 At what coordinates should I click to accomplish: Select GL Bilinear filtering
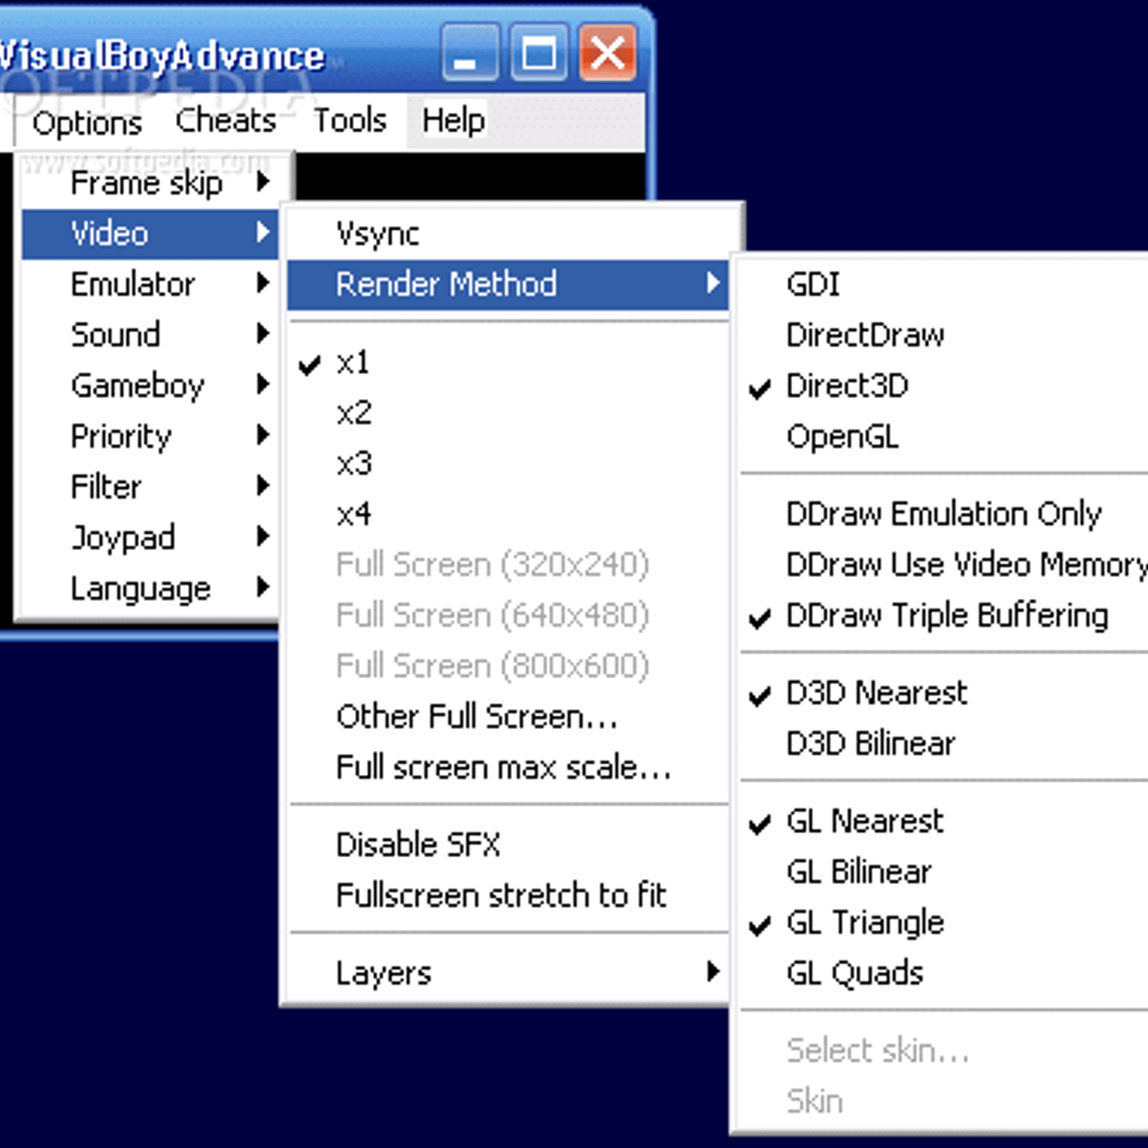point(943,872)
